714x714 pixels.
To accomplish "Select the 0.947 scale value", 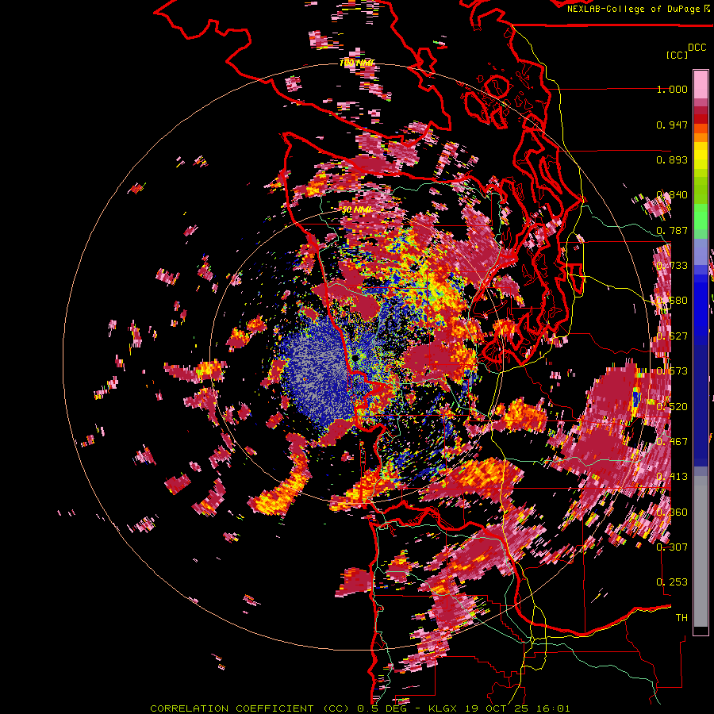I will coord(672,125).
